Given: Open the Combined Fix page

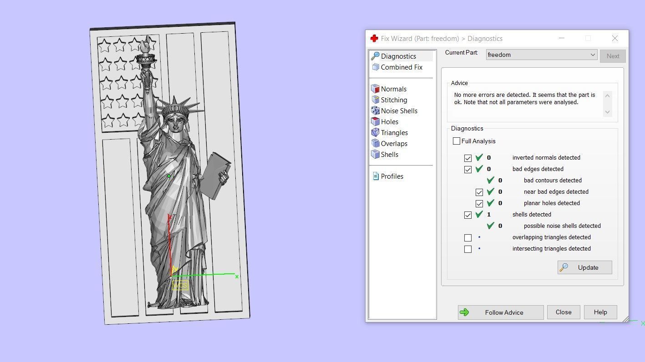Looking at the screenshot, I should coord(401,67).
